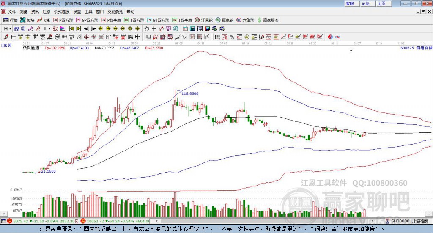Image resolution: width=433 pixels, height=233 pixels.
Task: Launch the 赢家轮 wheel tool
Action: click(x=225, y=20)
